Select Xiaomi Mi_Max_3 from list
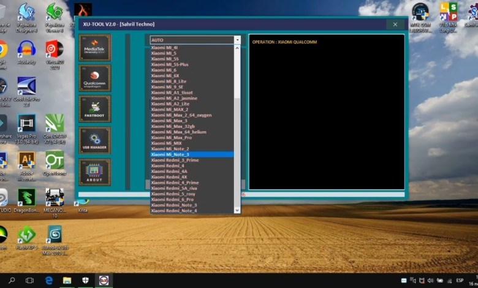Screen dimensions: 478x288 tap(192, 121)
